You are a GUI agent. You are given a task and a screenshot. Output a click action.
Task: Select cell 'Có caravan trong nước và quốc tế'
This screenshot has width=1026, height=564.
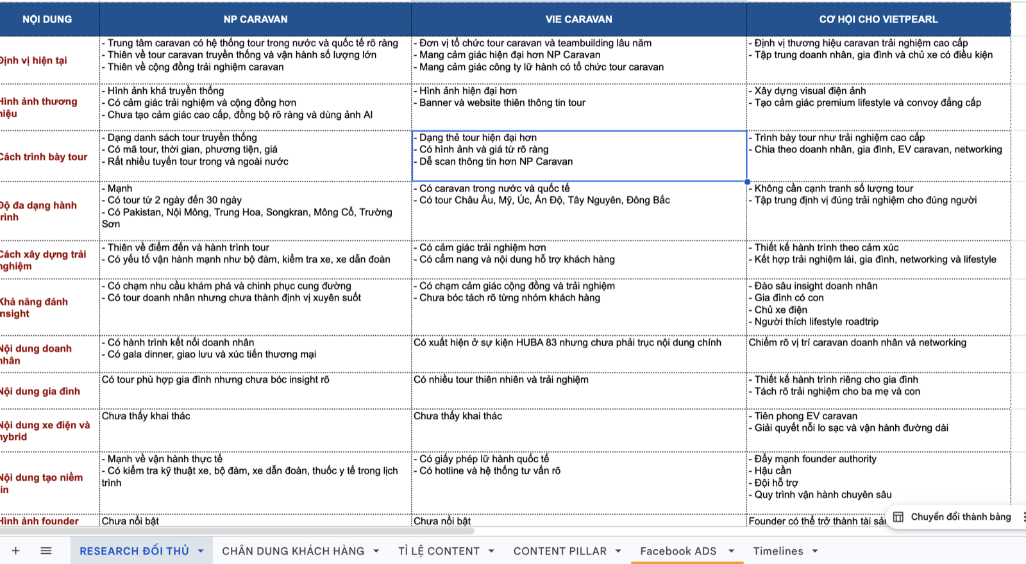[579, 211]
